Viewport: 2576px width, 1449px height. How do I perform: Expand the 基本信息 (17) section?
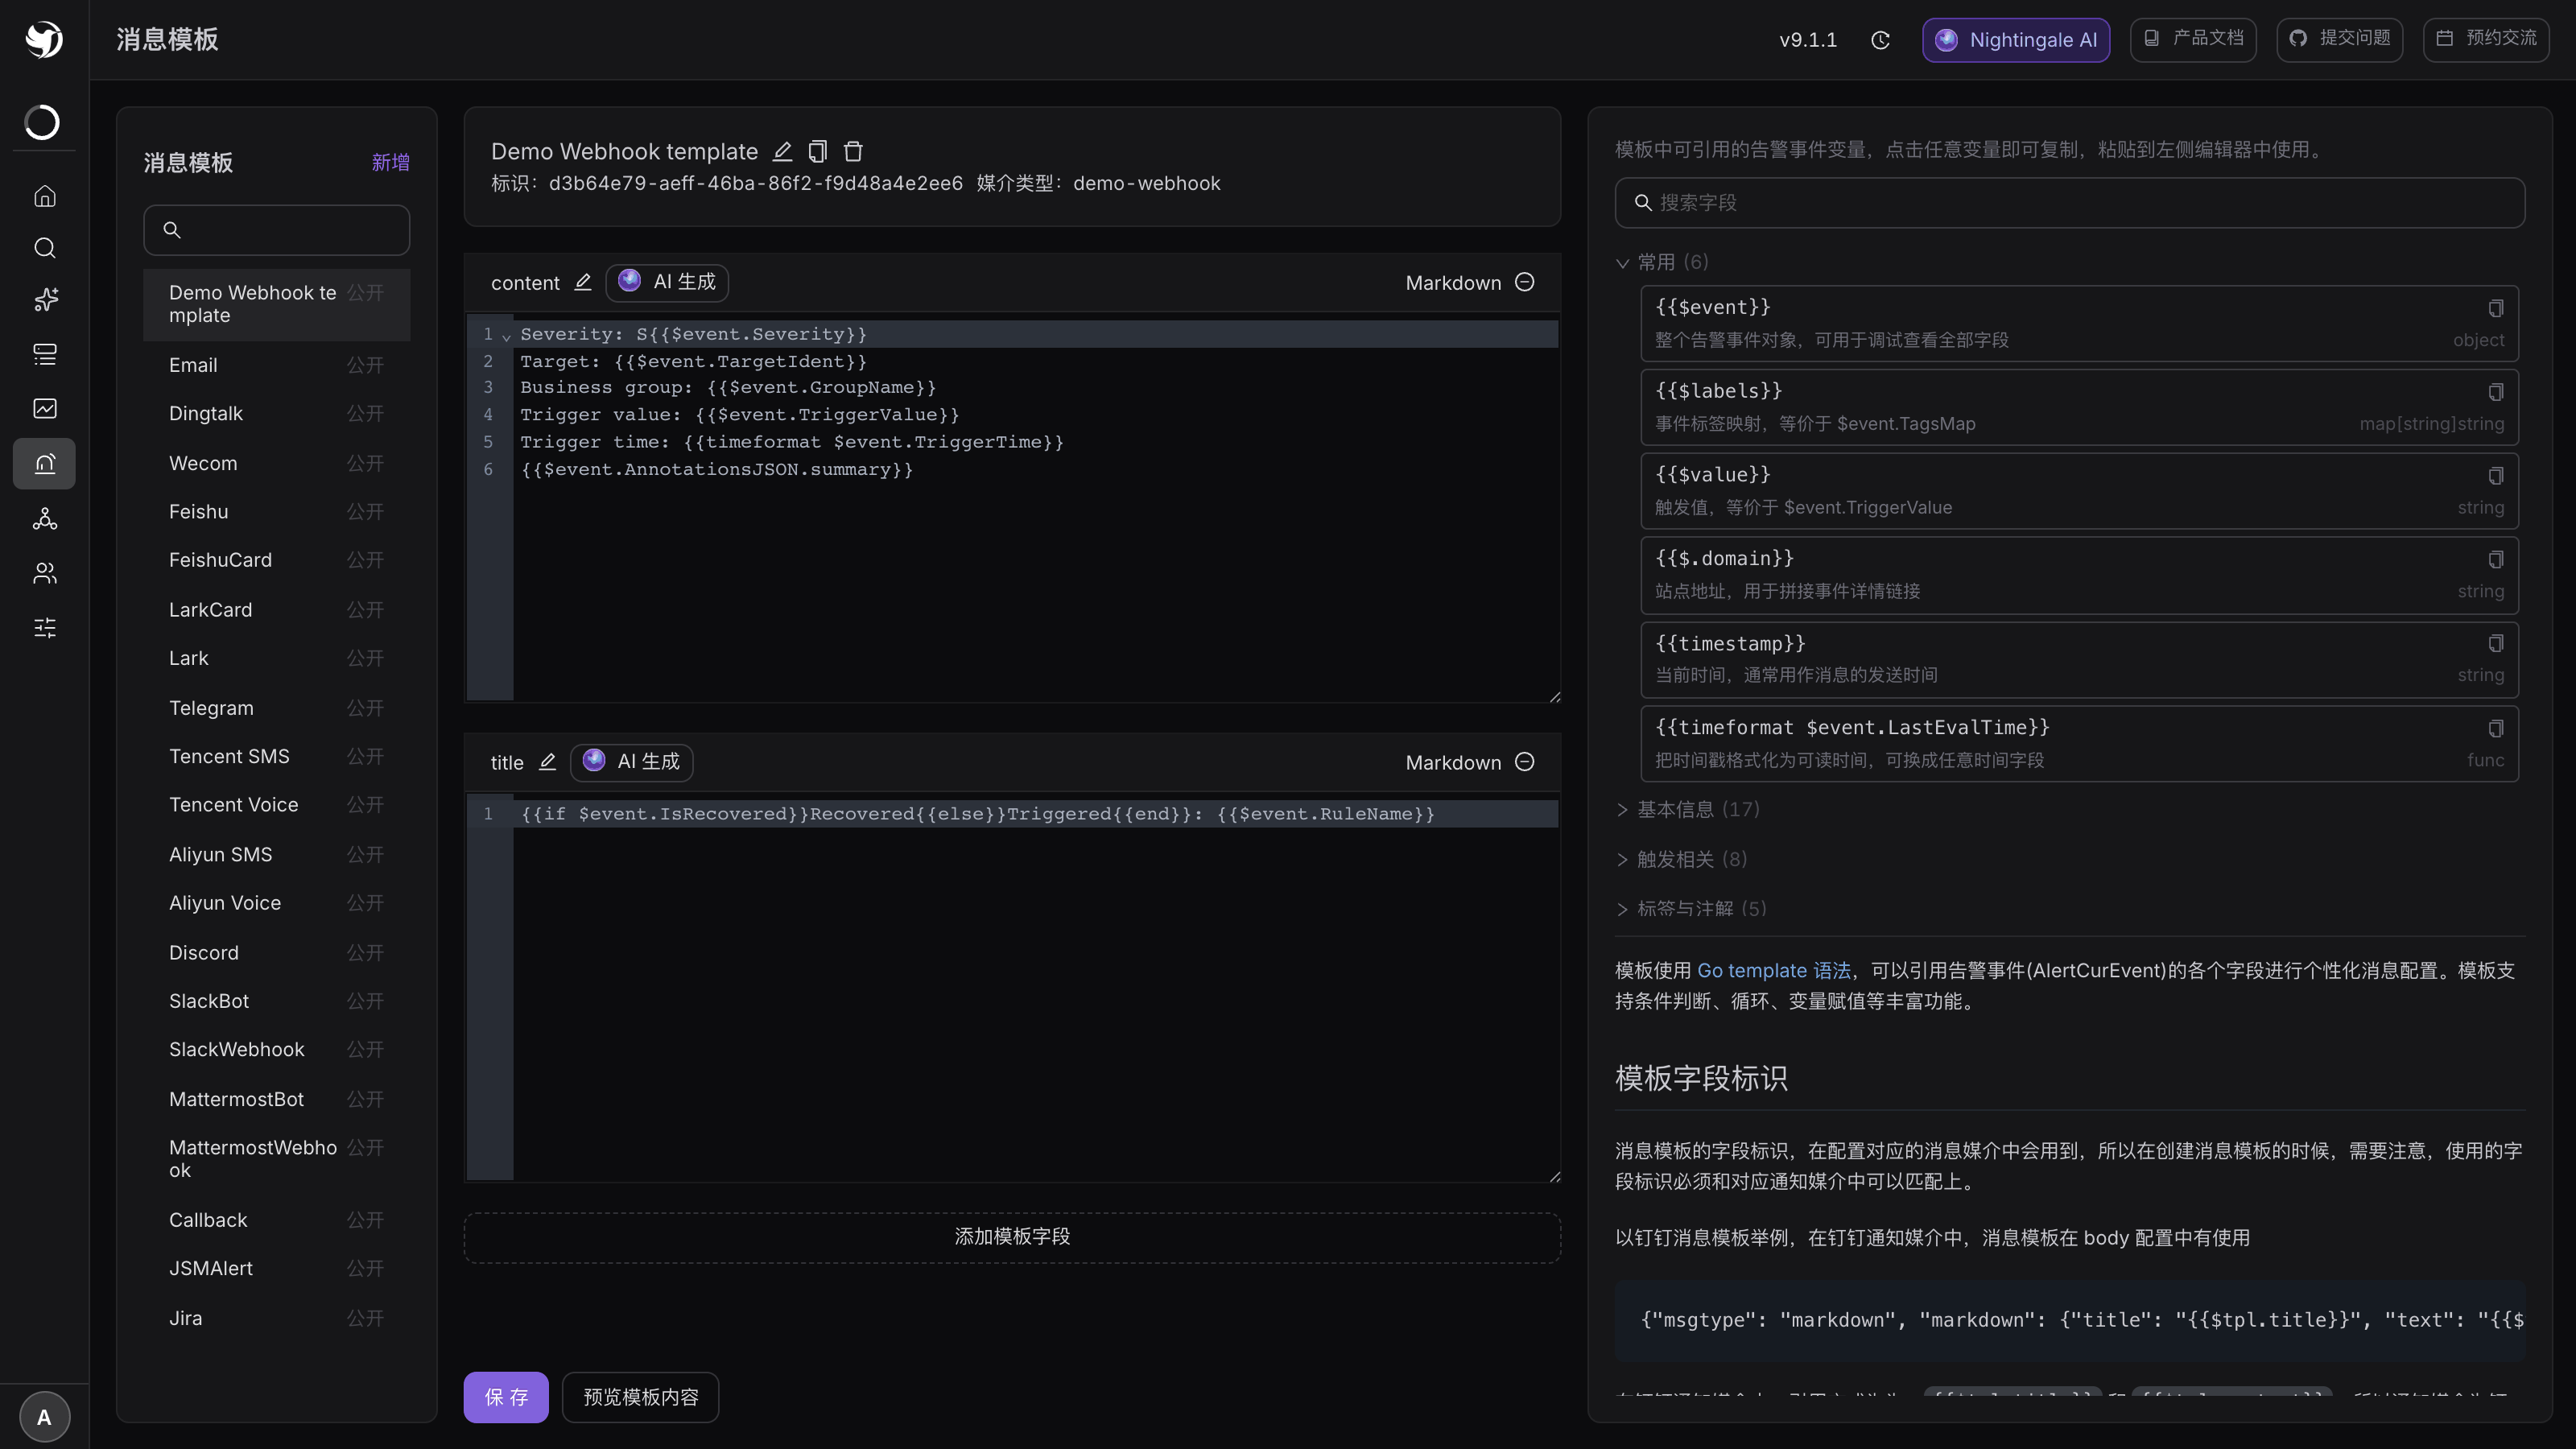click(1688, 809)
